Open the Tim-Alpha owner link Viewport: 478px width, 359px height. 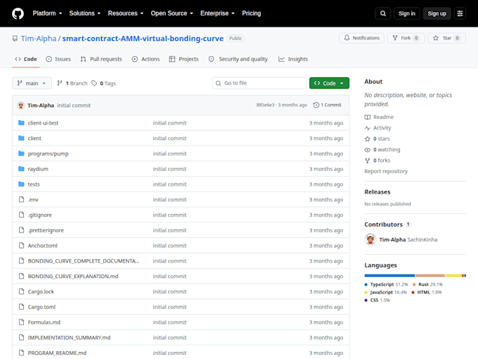(x=39, y=39)
